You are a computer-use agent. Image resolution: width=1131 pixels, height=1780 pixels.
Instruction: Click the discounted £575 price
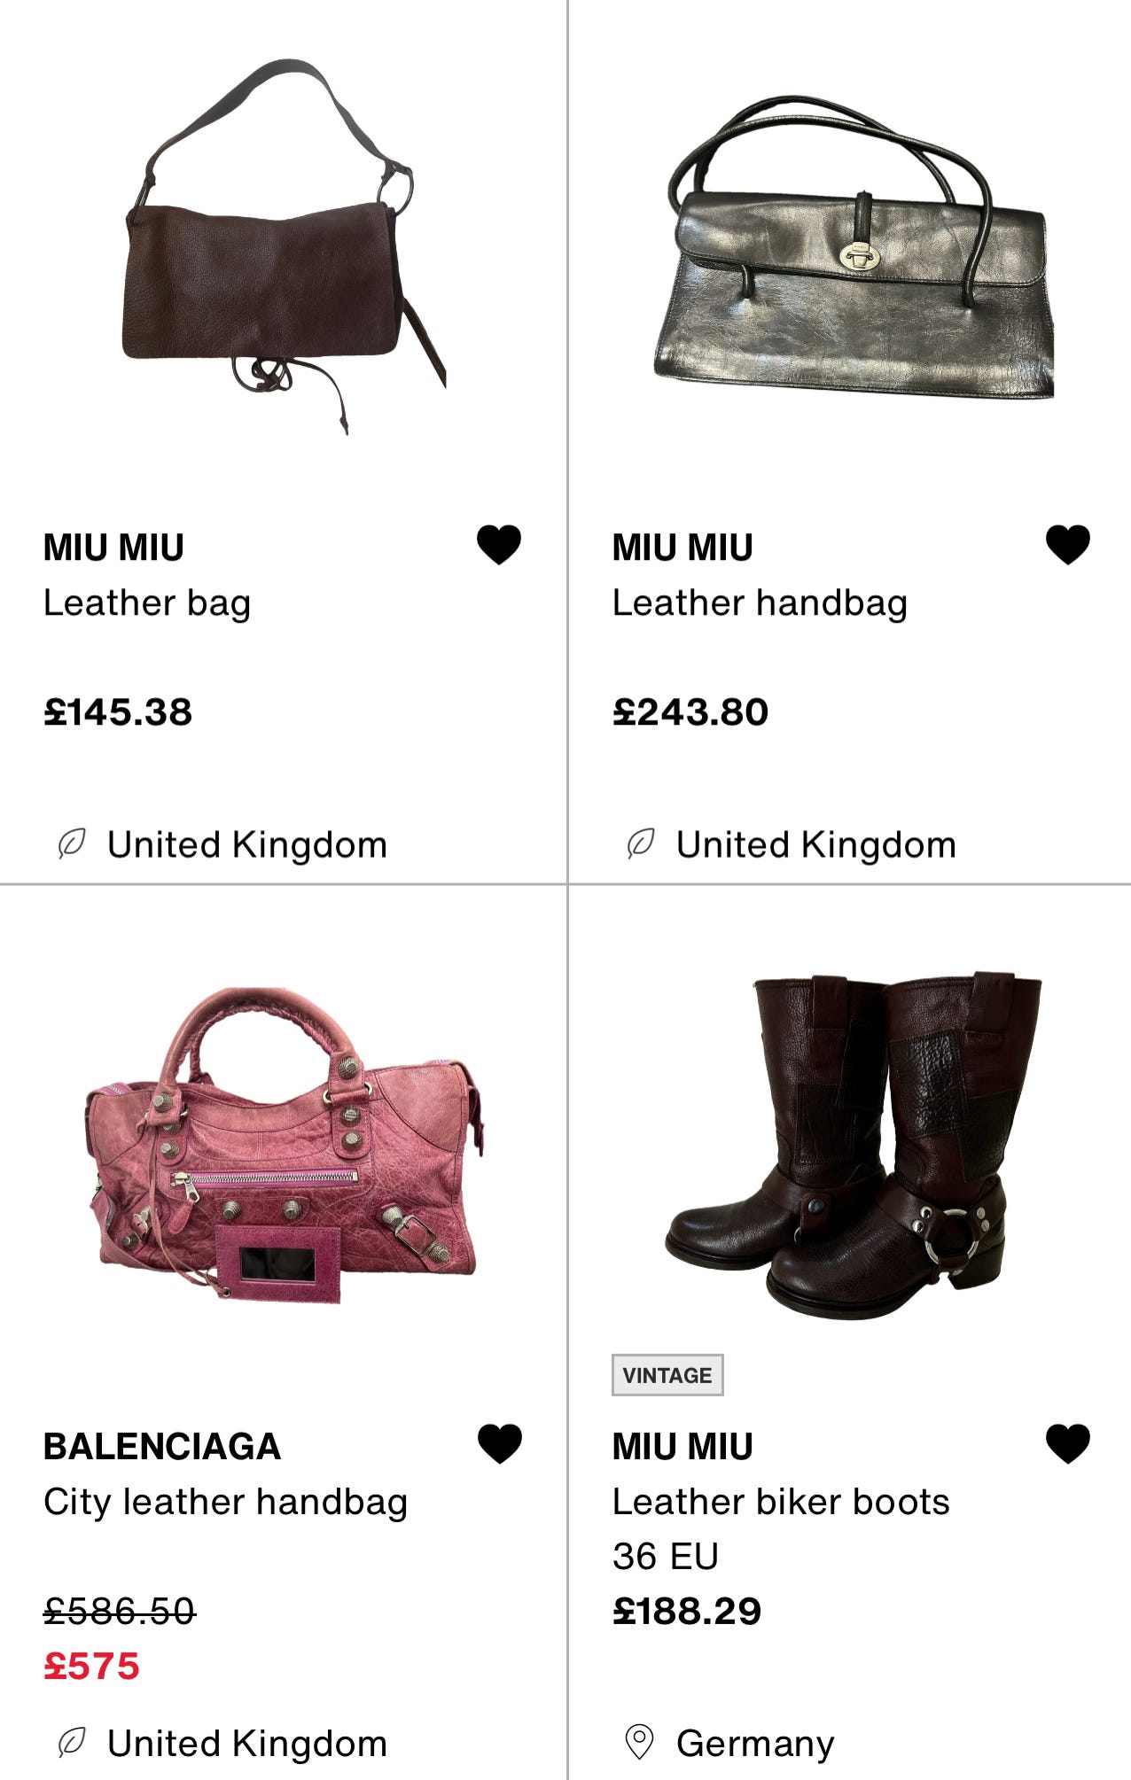92,1667
